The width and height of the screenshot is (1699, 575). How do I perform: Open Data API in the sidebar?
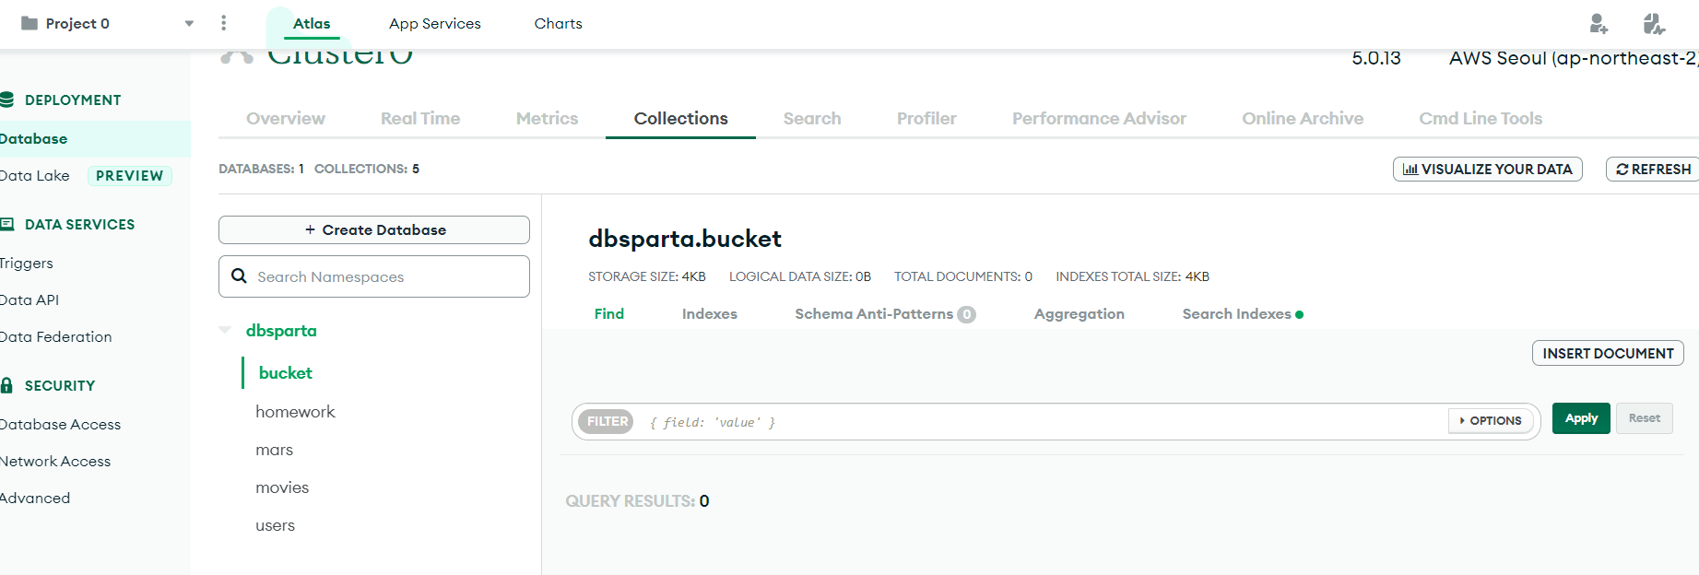point(29,300)
